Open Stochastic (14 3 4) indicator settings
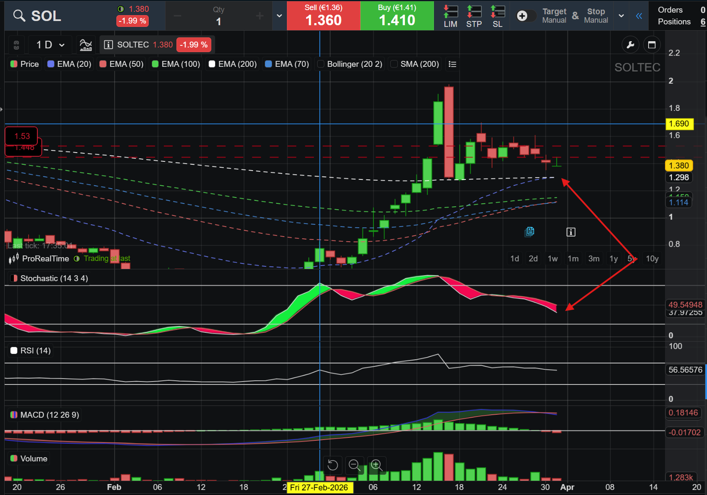The width and height of the screenshot is (707, 495). [49, 278]
